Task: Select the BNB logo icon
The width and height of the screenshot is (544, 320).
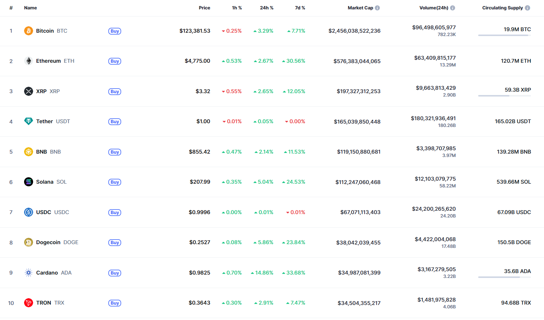Action: 29,152
